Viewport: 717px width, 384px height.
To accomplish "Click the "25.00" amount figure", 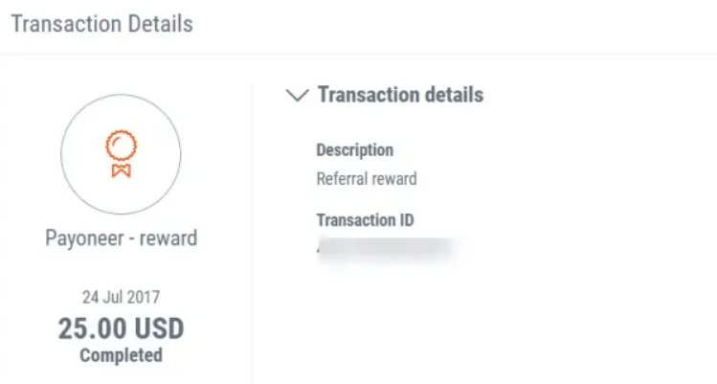I will (x=90, y=328).
